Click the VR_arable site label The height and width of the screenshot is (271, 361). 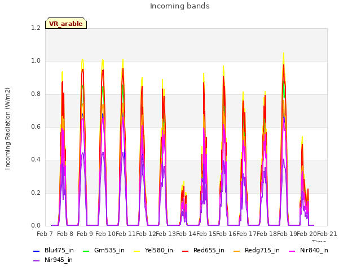tap(66, 23)
